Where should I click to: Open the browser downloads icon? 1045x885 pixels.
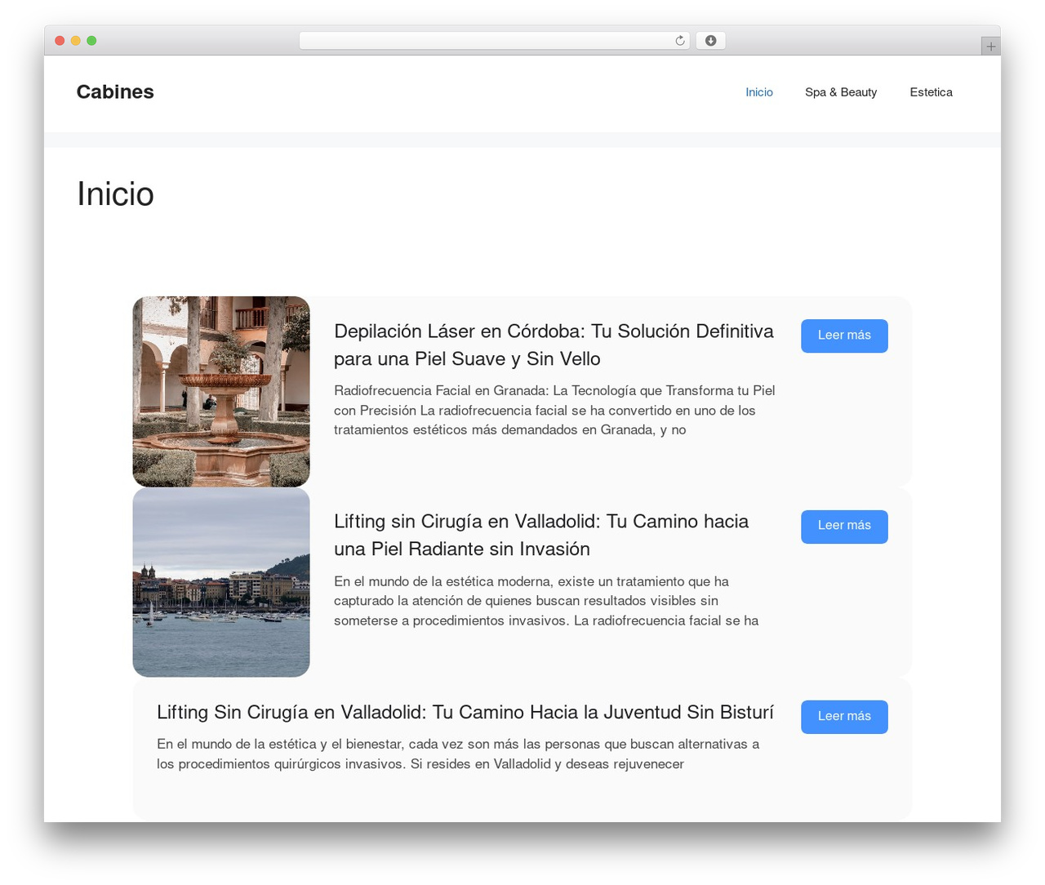(x=710, y=41)
